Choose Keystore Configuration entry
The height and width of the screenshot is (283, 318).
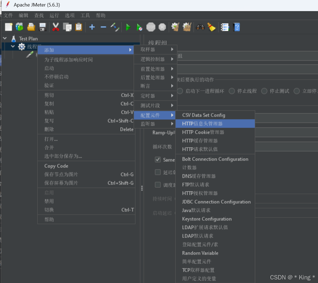215,219
